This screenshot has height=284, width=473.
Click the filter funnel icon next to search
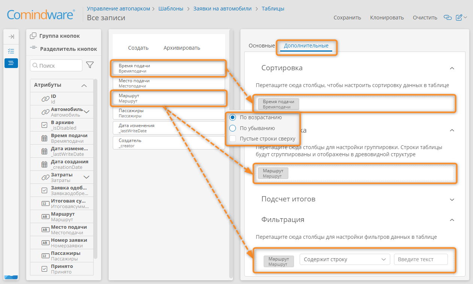(90, 65)
